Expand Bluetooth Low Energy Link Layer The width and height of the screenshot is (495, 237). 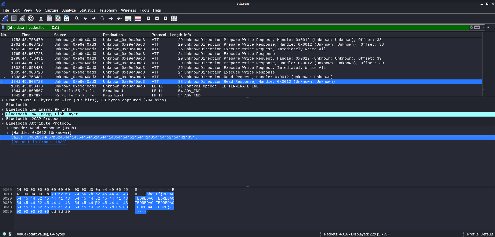[3, 114]
